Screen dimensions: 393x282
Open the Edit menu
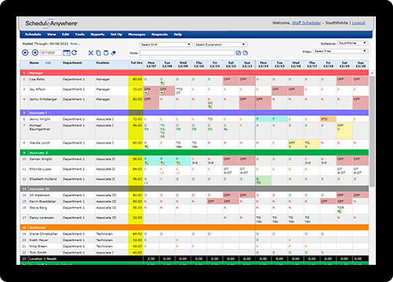click(x=66, y=34)
